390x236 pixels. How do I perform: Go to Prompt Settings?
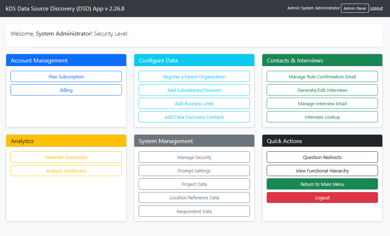(194, 171)
